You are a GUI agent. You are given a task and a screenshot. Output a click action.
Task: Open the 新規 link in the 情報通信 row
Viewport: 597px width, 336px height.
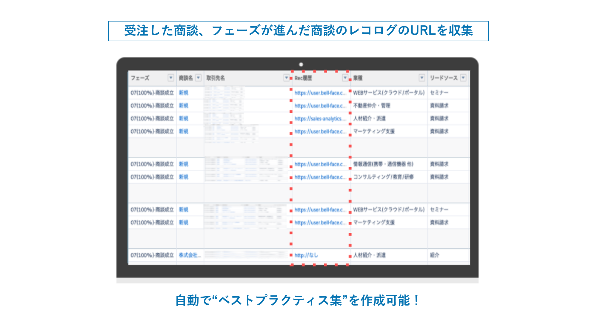(x=184, y=164)
